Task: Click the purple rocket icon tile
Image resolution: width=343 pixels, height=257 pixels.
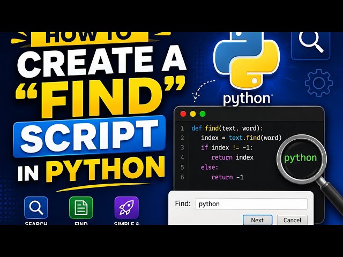Action: pyautogui.click(x=126, y=208)
